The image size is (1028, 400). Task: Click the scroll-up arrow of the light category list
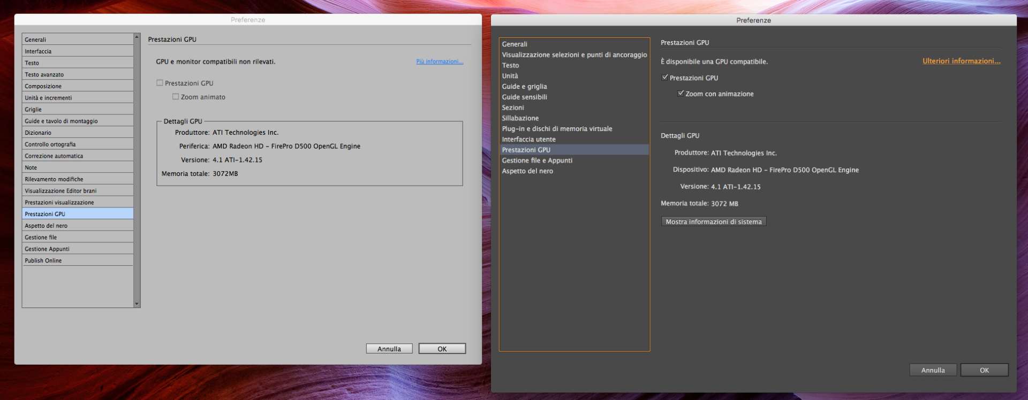(137, 37)
